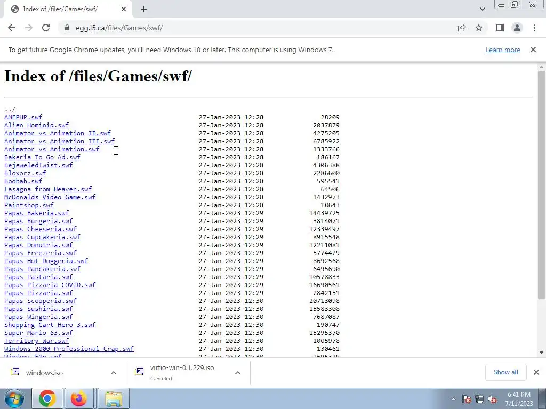Open Papas Pancakeria.swf link
The height and width of the screenshot is (409, 546).
point(42,269)
